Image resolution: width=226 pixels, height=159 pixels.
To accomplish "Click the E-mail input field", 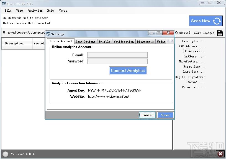I will (117, 55).
